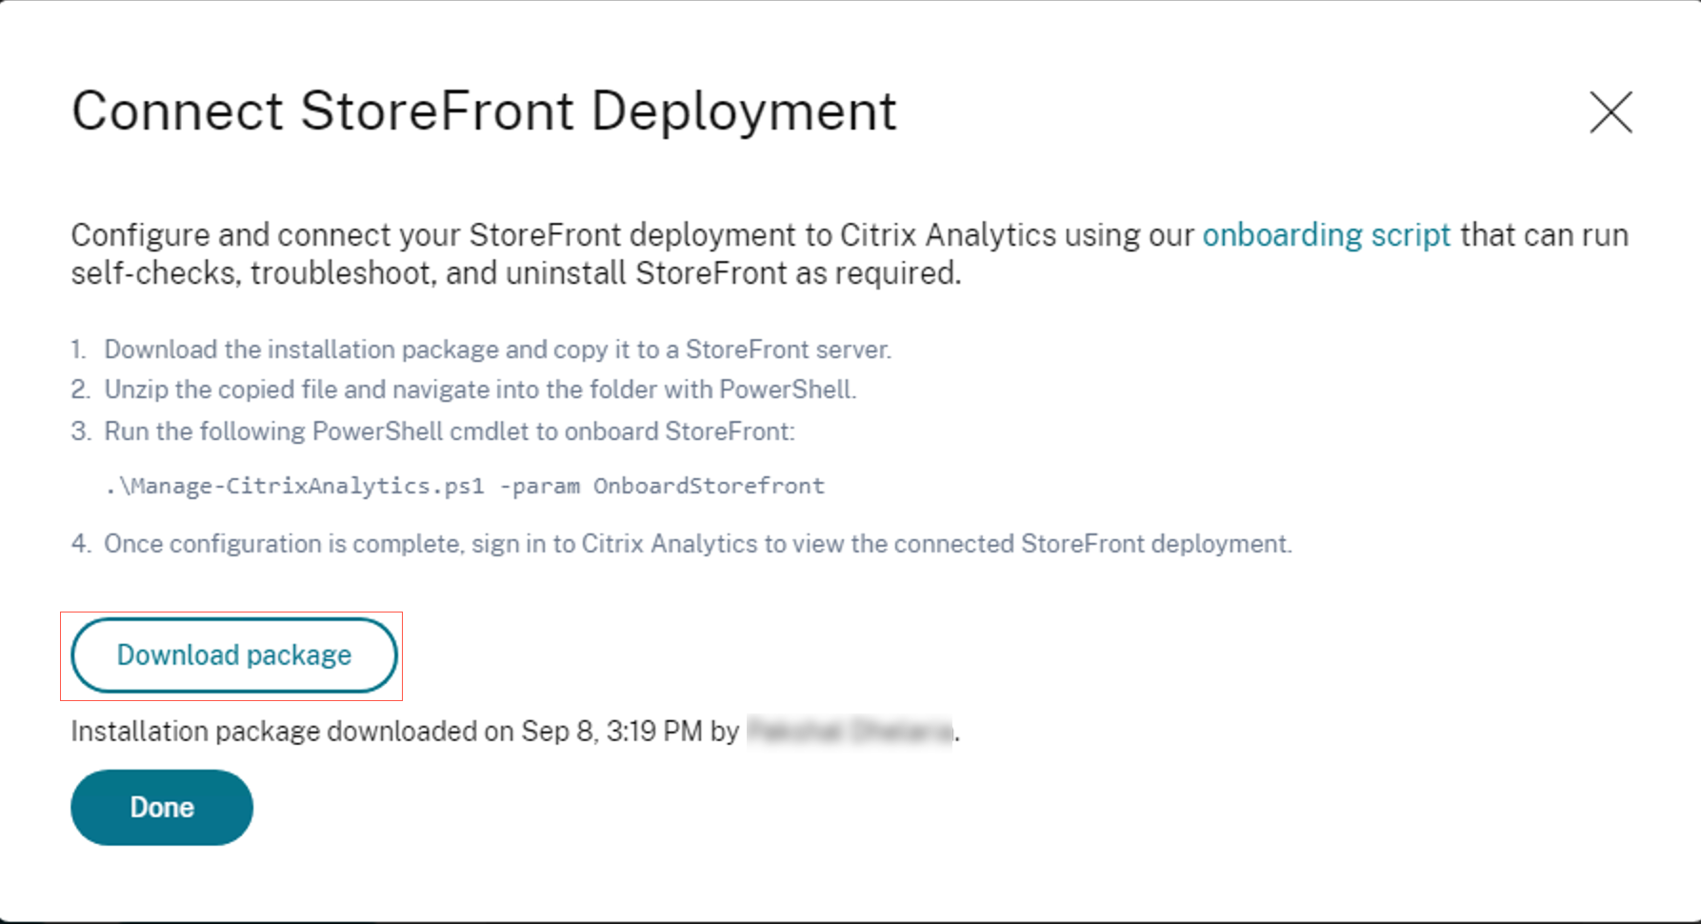Click the Download package button

(x=234, y=655)
